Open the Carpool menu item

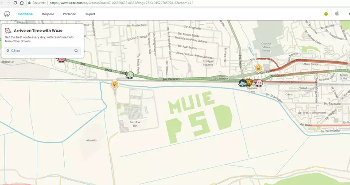48,14
